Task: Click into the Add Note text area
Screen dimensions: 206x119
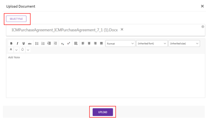Action: [x=105, y=76]
